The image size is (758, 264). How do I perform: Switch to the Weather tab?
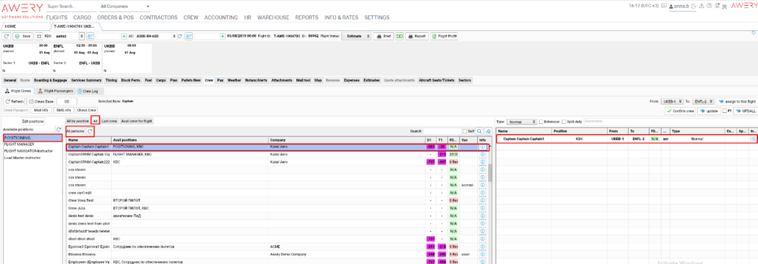(x=234, y=80)
